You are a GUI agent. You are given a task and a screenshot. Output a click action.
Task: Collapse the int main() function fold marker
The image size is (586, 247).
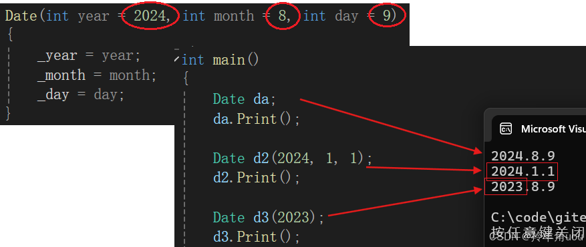(177, 59)
